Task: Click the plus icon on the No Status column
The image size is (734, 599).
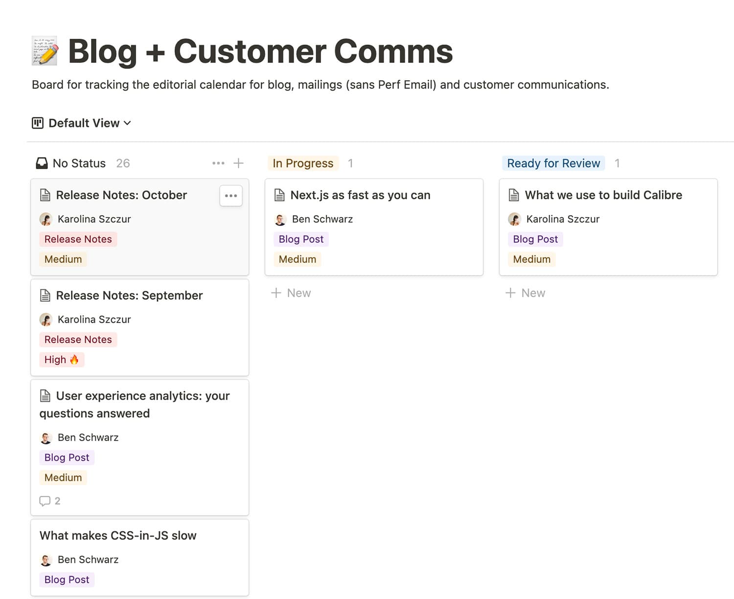Action: click(239, 163)
